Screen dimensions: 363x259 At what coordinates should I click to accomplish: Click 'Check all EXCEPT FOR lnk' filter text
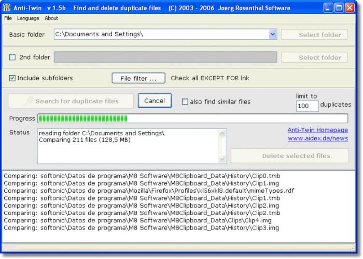coord(210,78)
